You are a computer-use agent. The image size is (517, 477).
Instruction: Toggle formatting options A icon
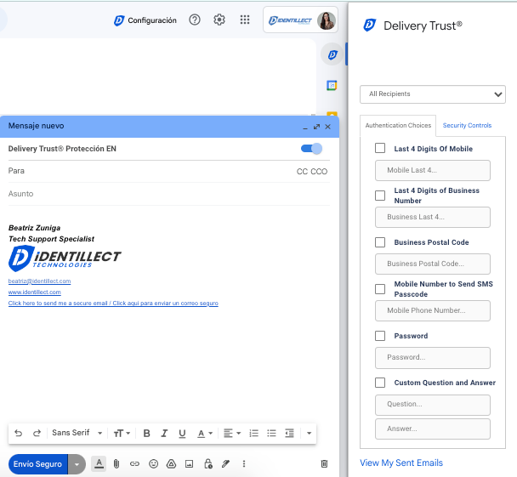(99, 463)
